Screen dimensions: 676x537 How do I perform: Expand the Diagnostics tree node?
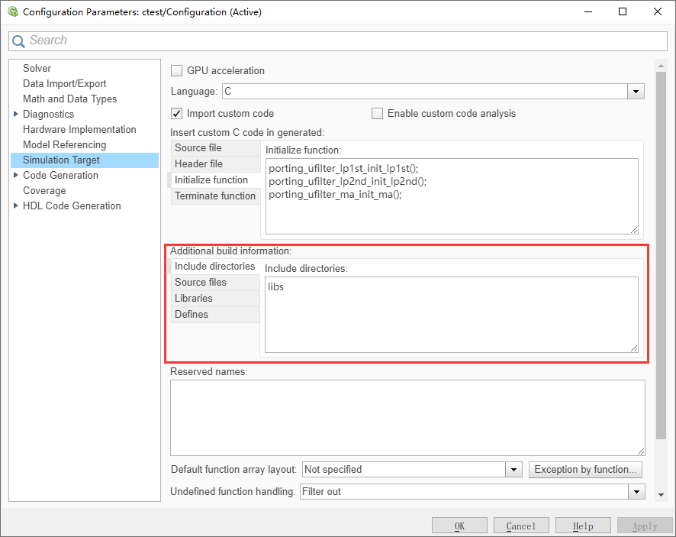tap(16, 114)
